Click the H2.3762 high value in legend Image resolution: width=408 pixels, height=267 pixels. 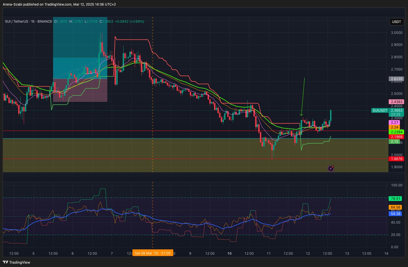pos(76,21)
